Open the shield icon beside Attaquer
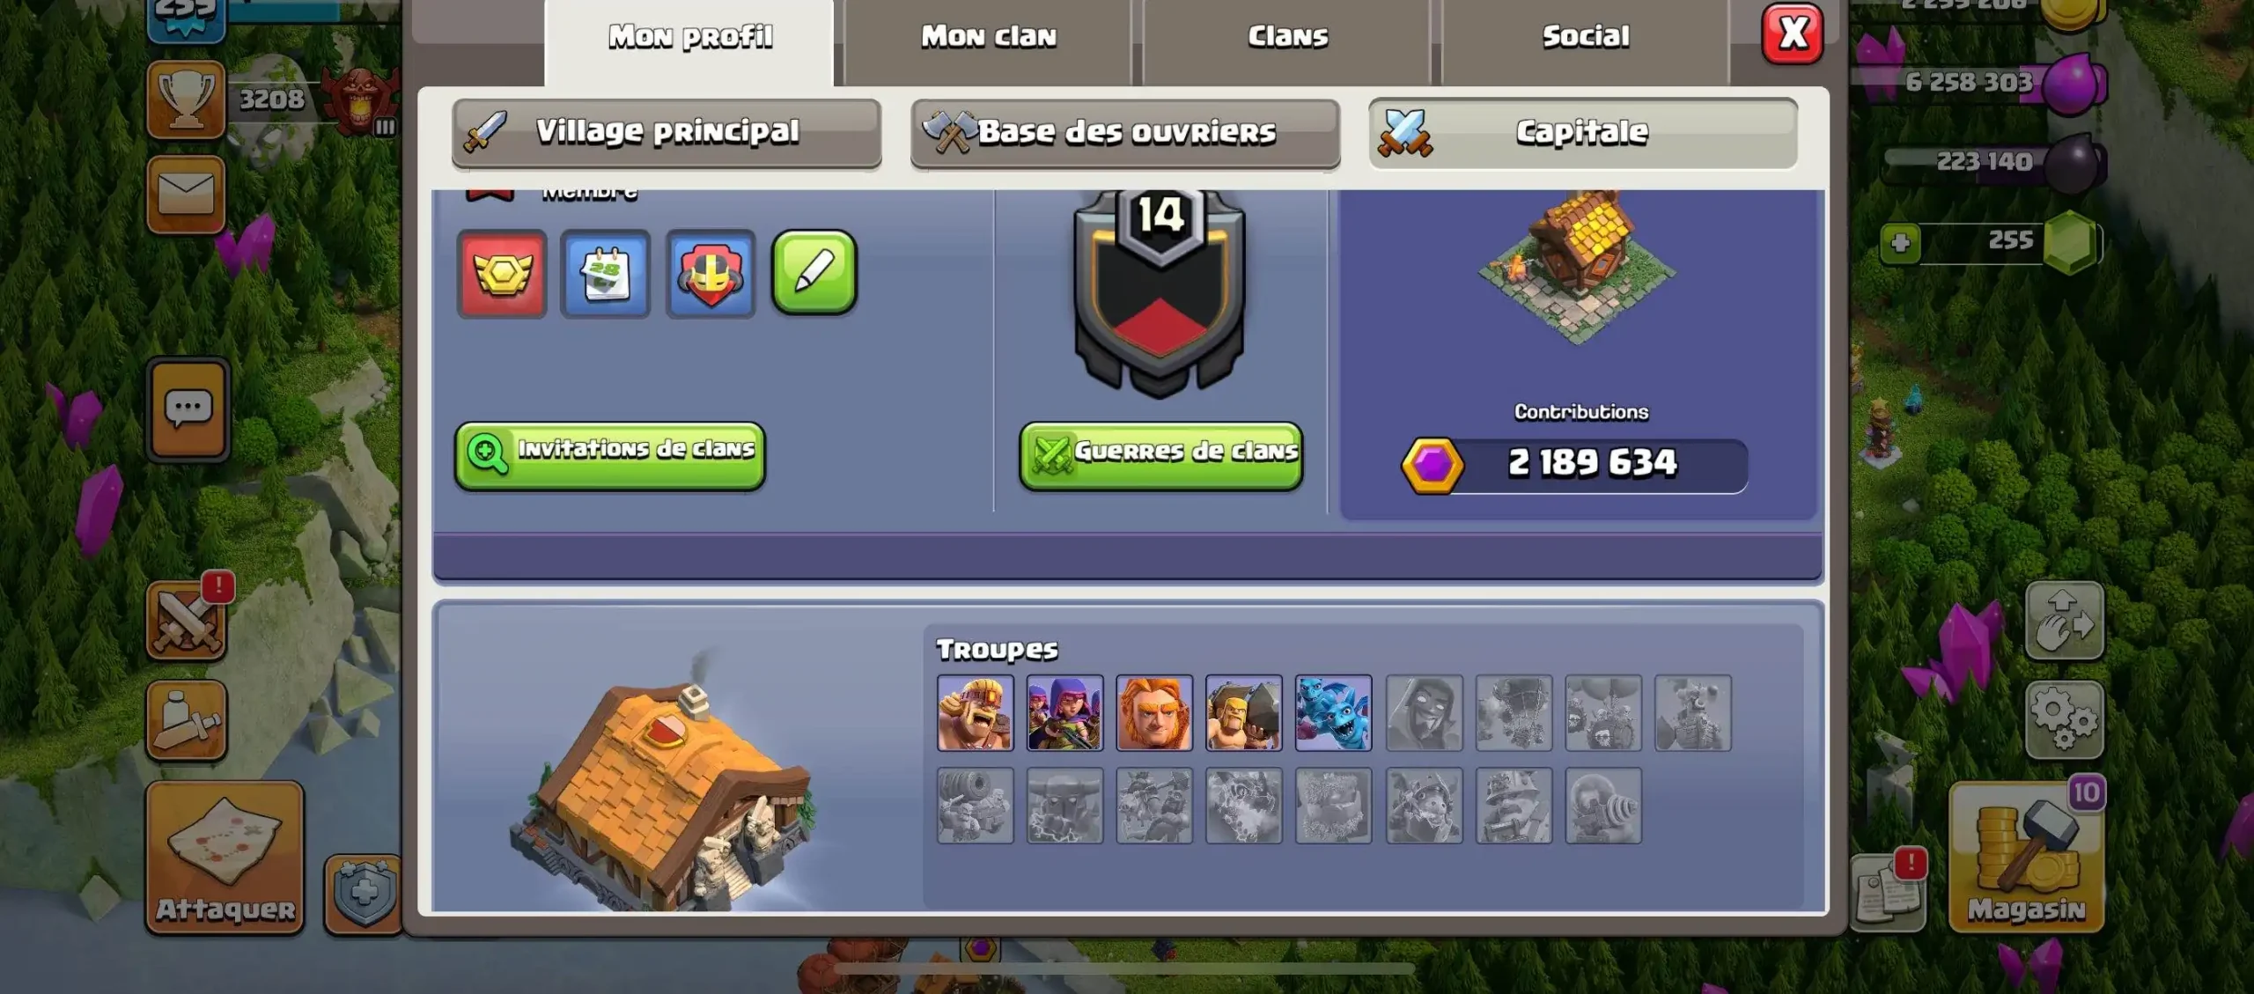This screenshot has height=994, width=2254. point(364,893)
